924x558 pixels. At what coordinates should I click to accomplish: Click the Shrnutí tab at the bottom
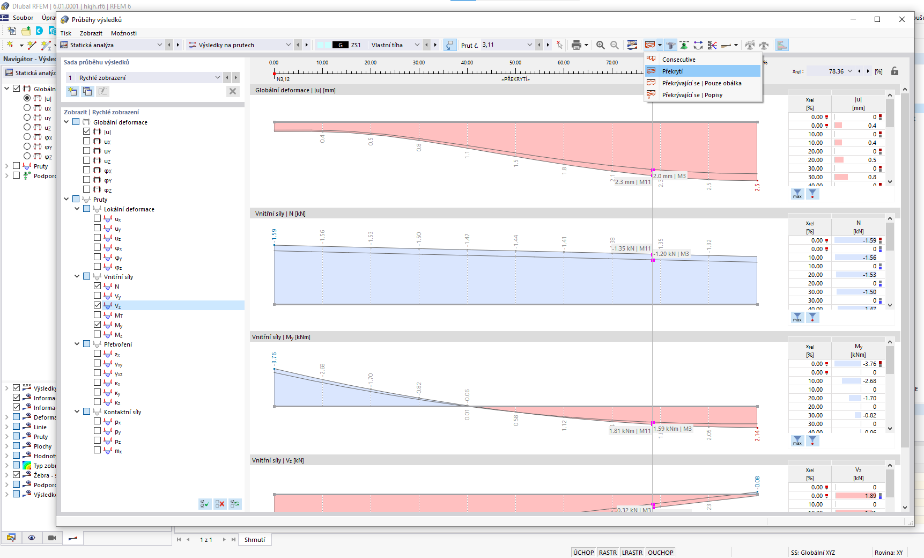[x=255, y=540]
